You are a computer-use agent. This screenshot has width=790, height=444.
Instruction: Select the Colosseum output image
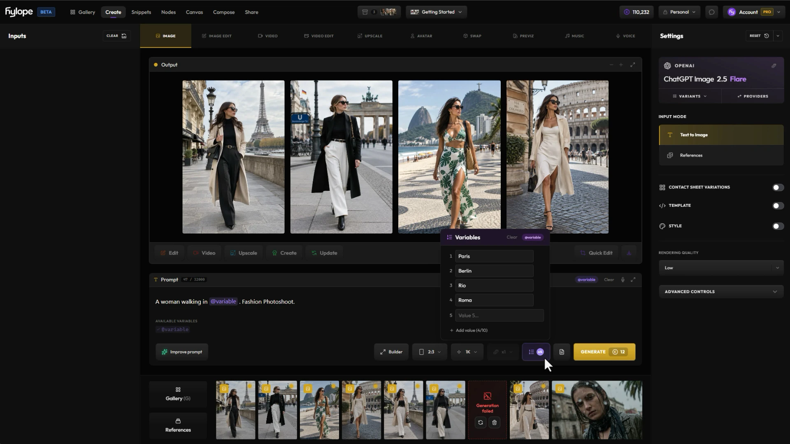(x=558, y=157)
